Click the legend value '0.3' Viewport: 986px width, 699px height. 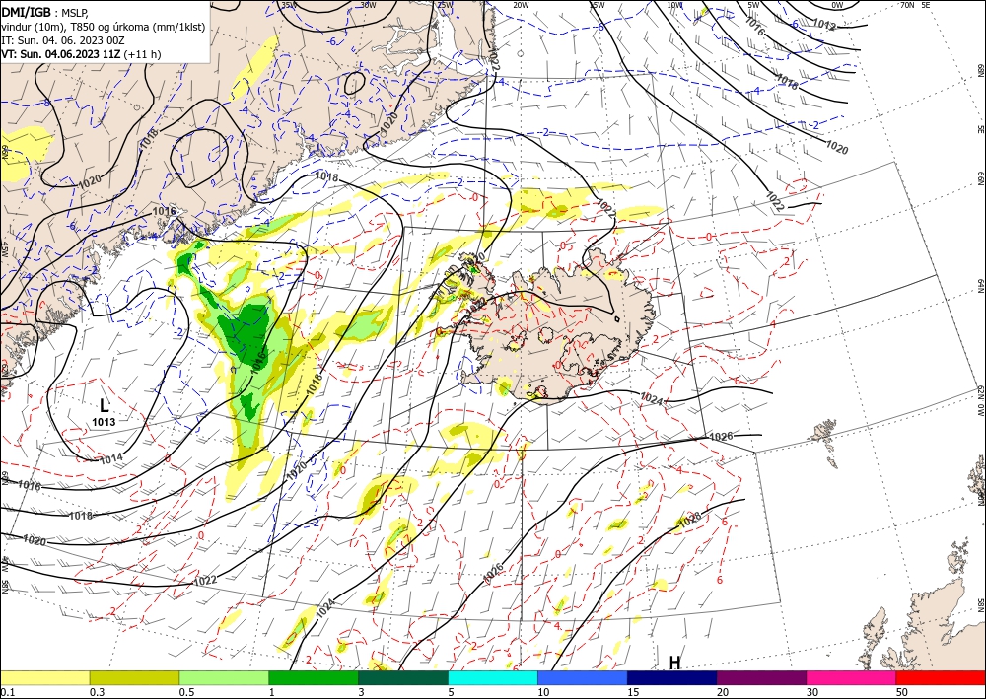(97, 692)
